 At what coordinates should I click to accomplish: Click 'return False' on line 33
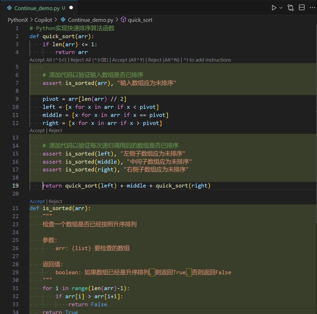click(x=88, y=304)
